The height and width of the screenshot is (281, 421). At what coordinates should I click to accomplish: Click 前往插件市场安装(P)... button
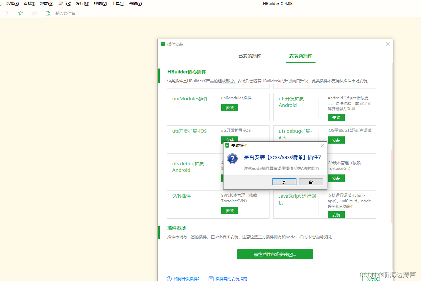(275, 254)
